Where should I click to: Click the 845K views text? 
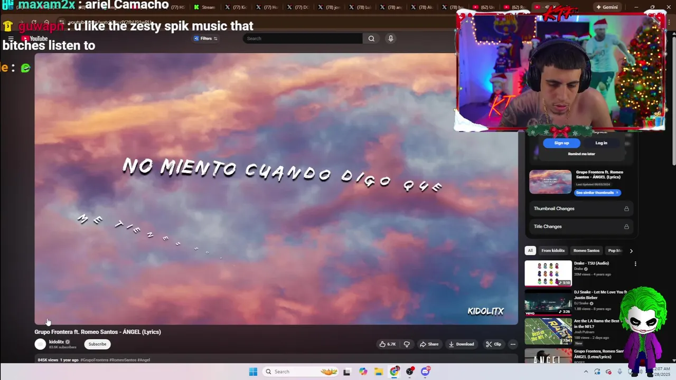[x=48, y=360]
